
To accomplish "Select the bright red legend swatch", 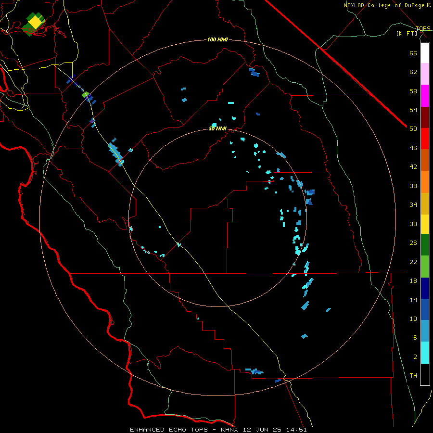I will tap(425, 139).
